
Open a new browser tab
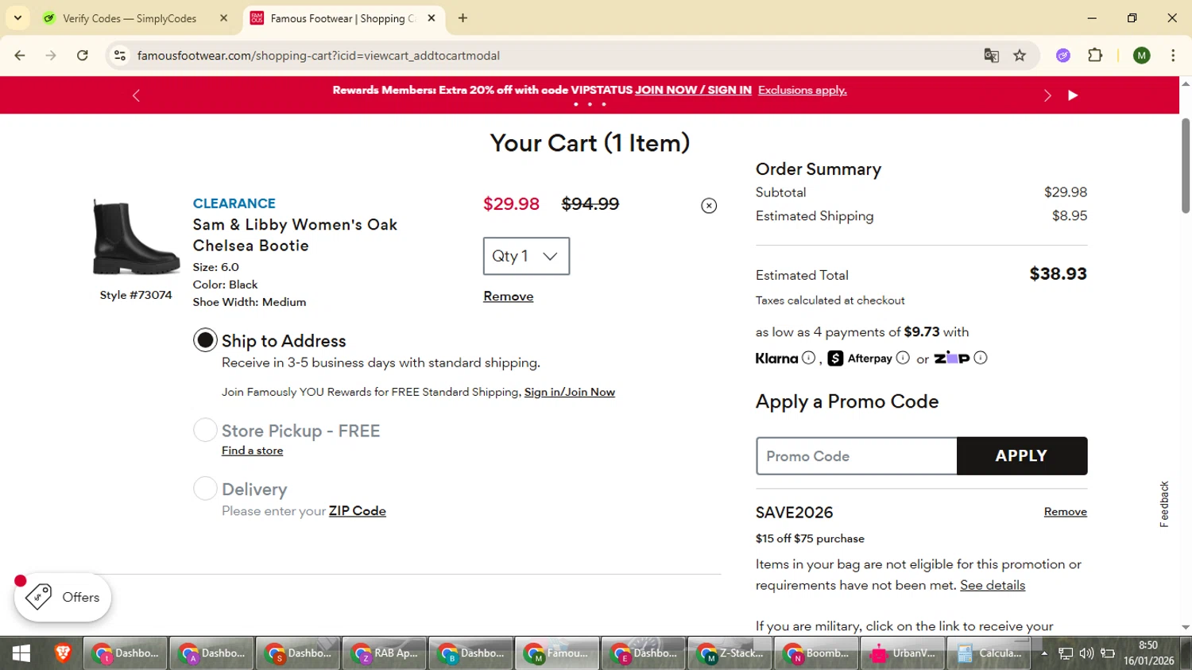462,18
